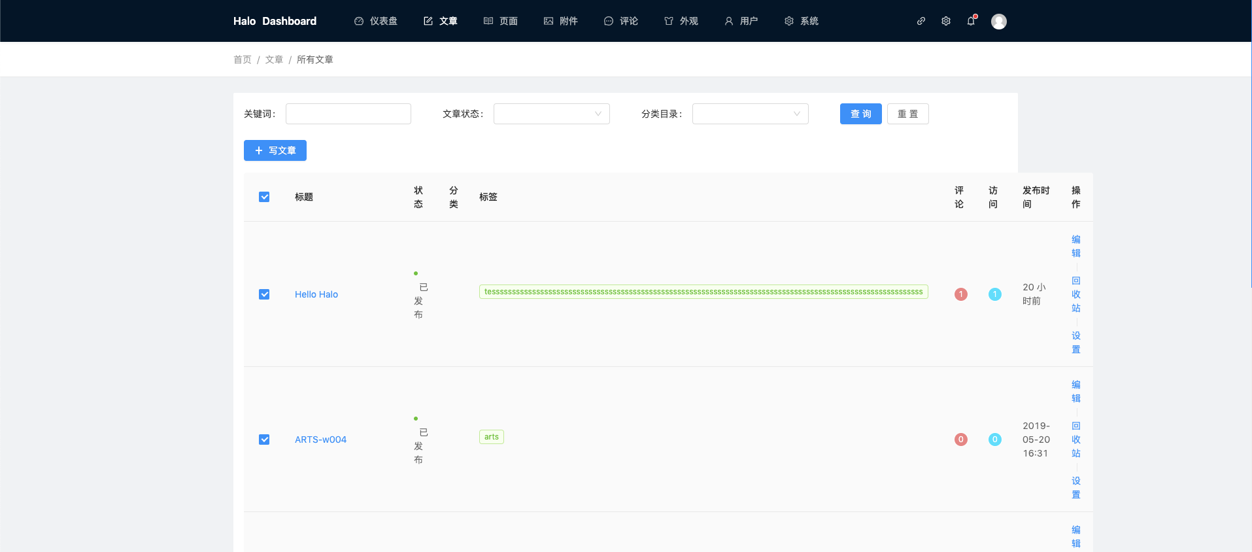Open 设置 for ARTS-w004

click(1076, 487)
